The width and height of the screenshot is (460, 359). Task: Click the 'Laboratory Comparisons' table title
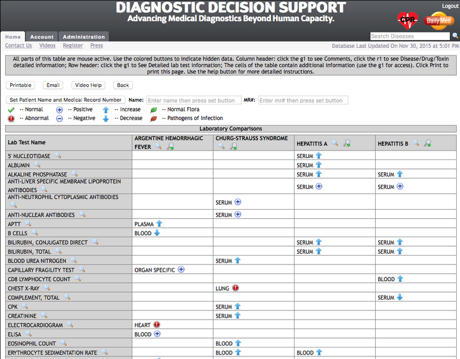(231, 129)
